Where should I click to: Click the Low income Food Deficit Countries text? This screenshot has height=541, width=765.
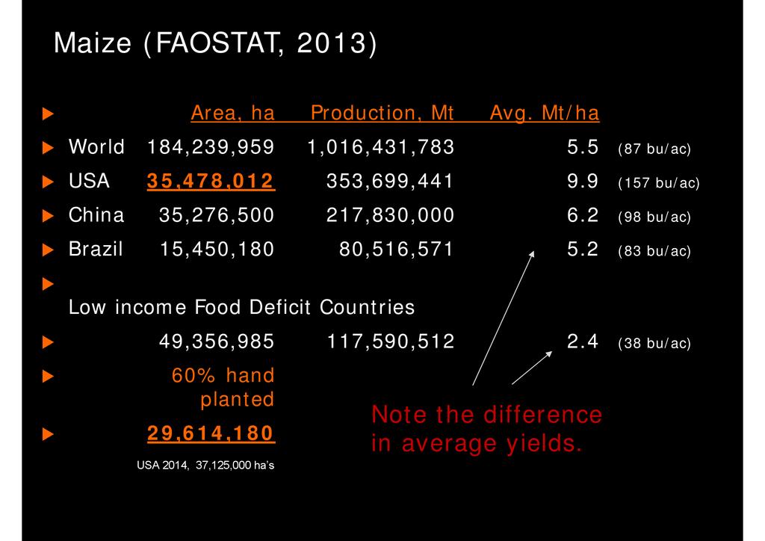tap(241, 307)
